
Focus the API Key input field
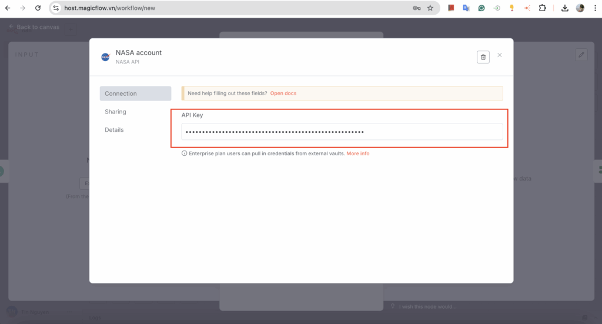click(x=342, y=132)
